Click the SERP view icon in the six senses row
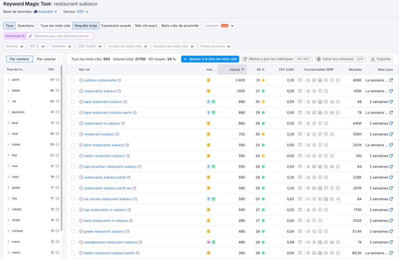The width and height of the screenshot is (399, 259). [300, 199]
